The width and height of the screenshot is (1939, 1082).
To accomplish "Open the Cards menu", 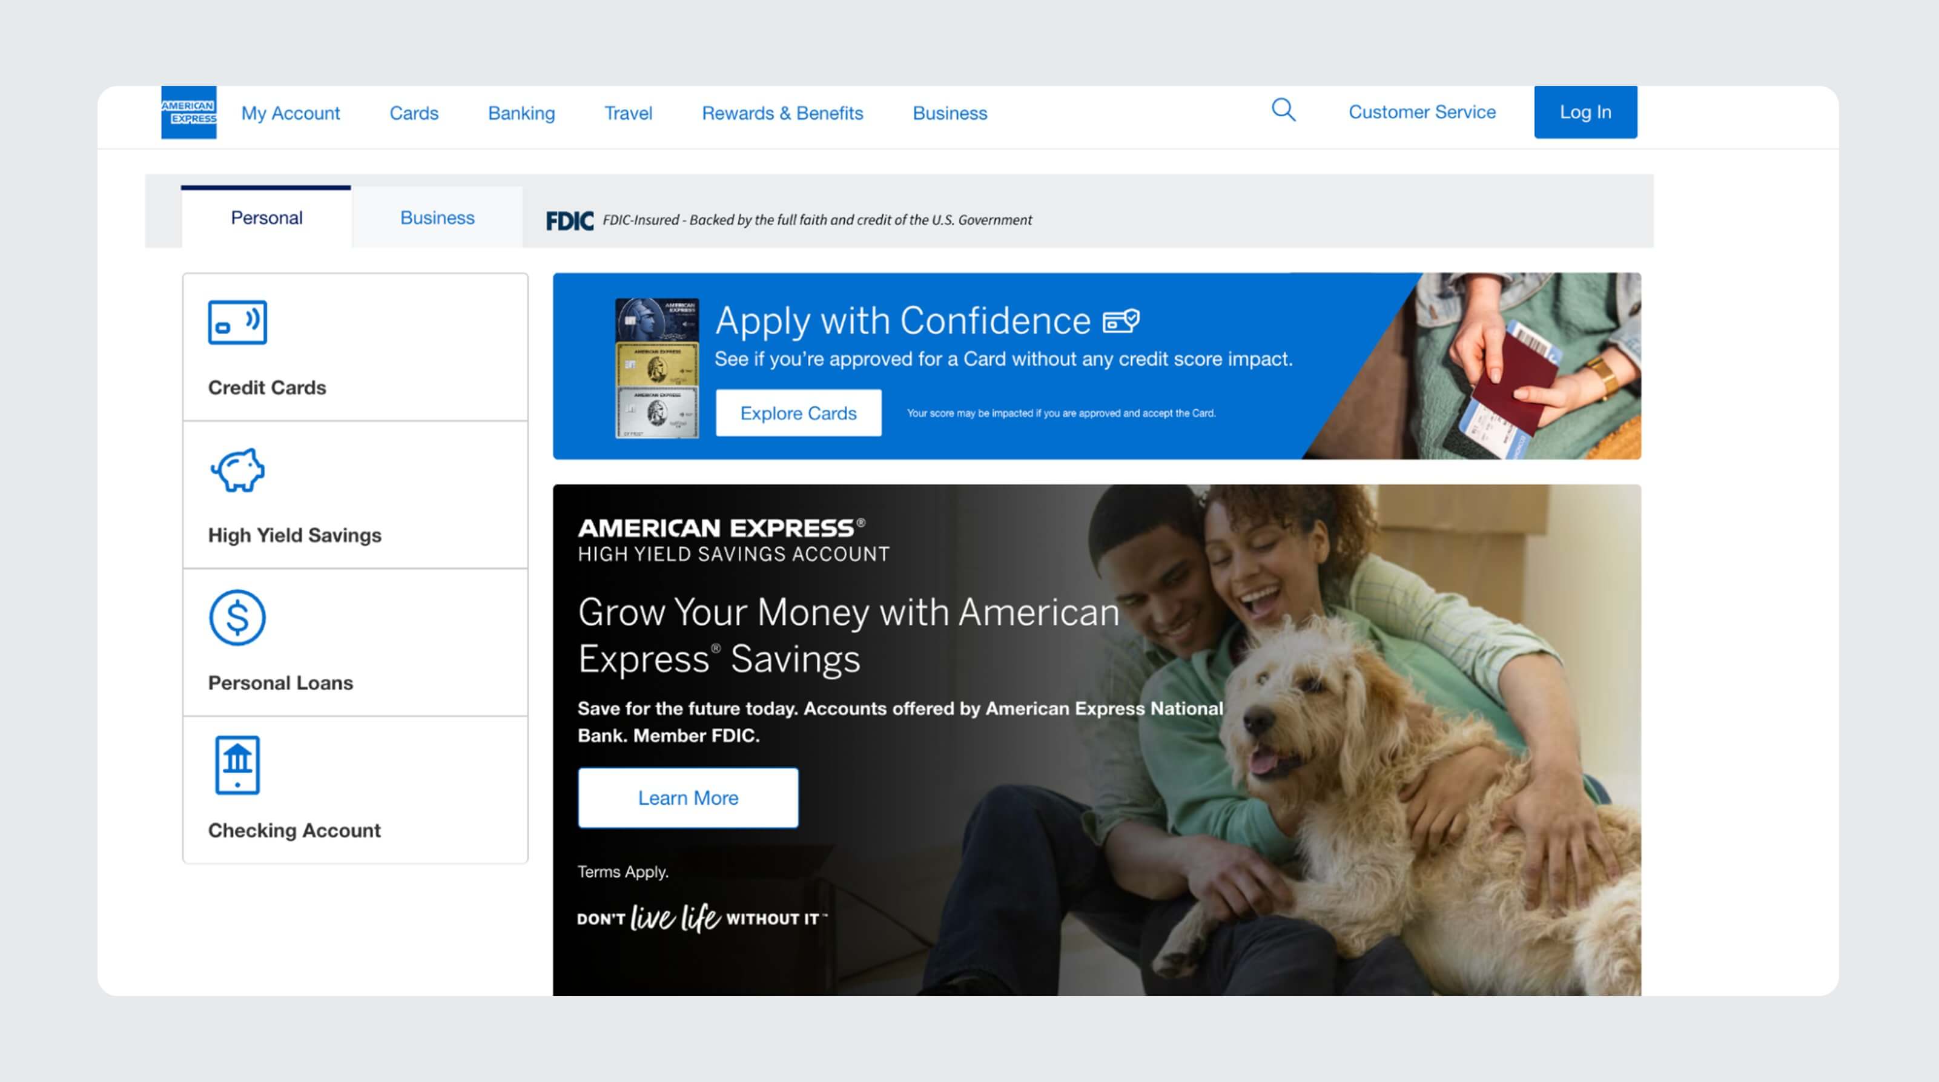I will pyautogui.click(x=413, y=113).
